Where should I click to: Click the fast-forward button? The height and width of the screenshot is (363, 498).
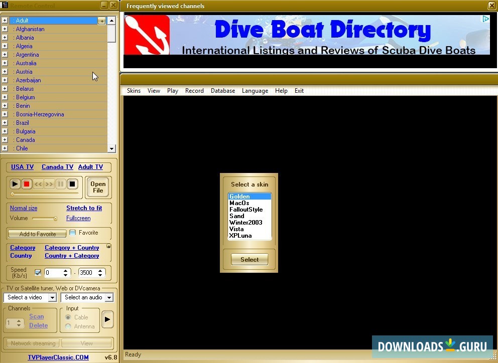(49, 184)
